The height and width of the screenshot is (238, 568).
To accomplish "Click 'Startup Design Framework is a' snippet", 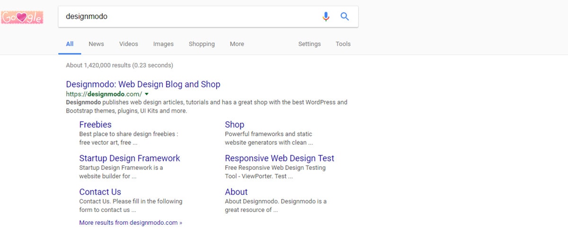I will [x=121, y=172].
